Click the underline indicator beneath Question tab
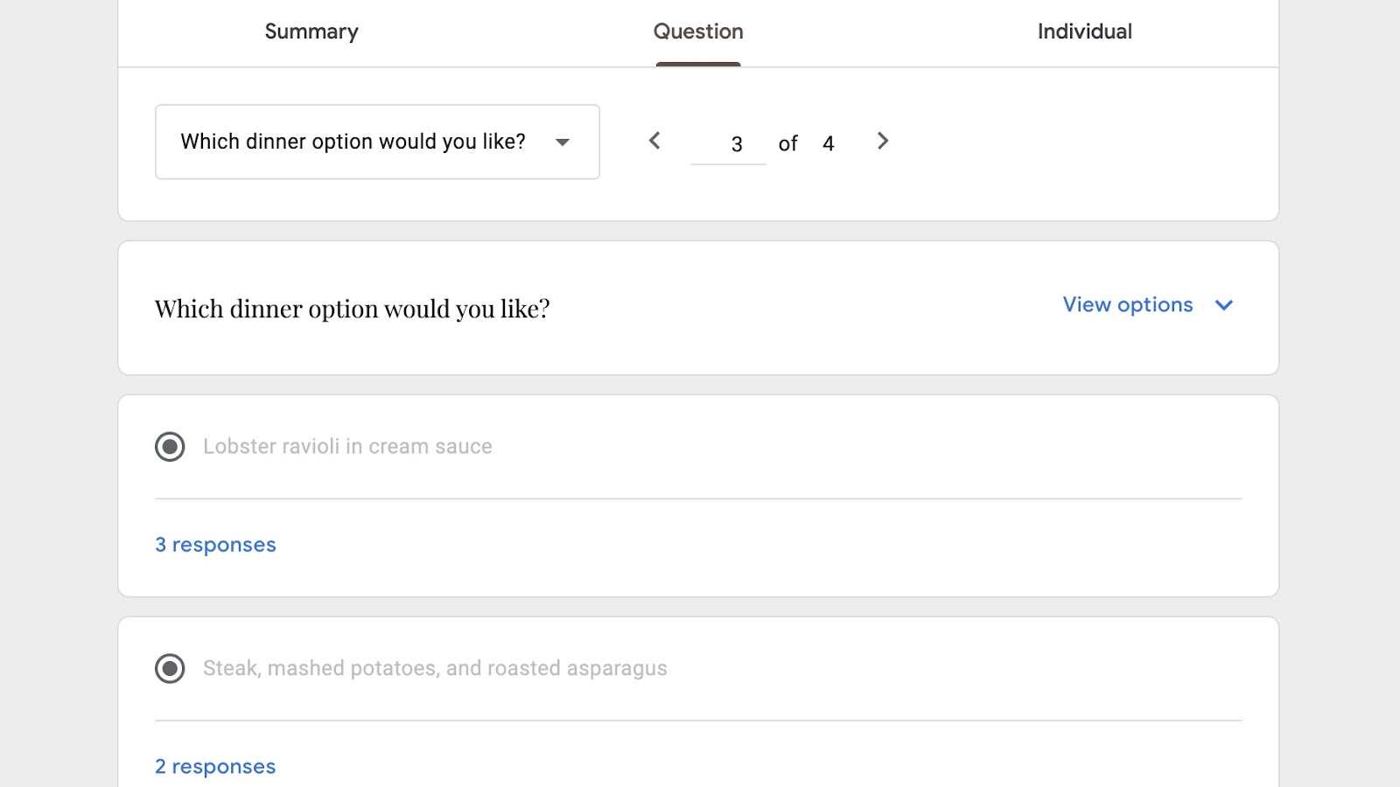 pos(698,64)
